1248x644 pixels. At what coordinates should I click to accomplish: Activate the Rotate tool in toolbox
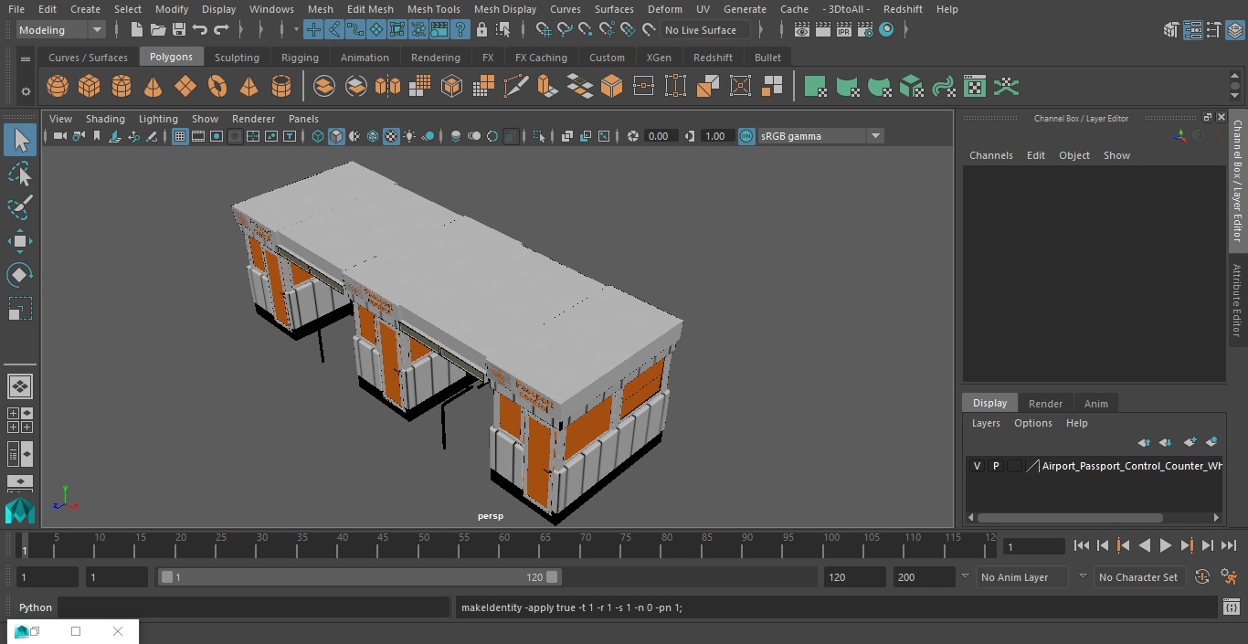(x=20, y=275)
